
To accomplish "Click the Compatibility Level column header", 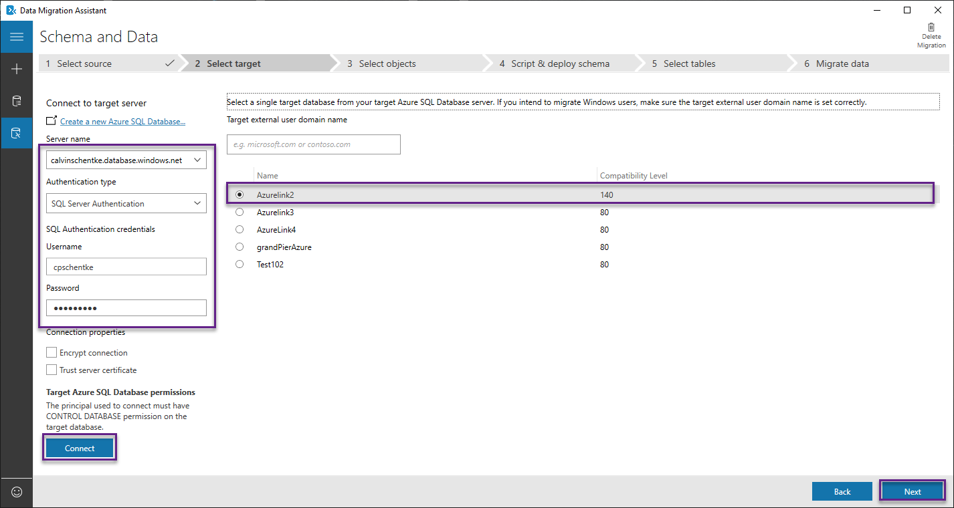I will click(634, 176).
